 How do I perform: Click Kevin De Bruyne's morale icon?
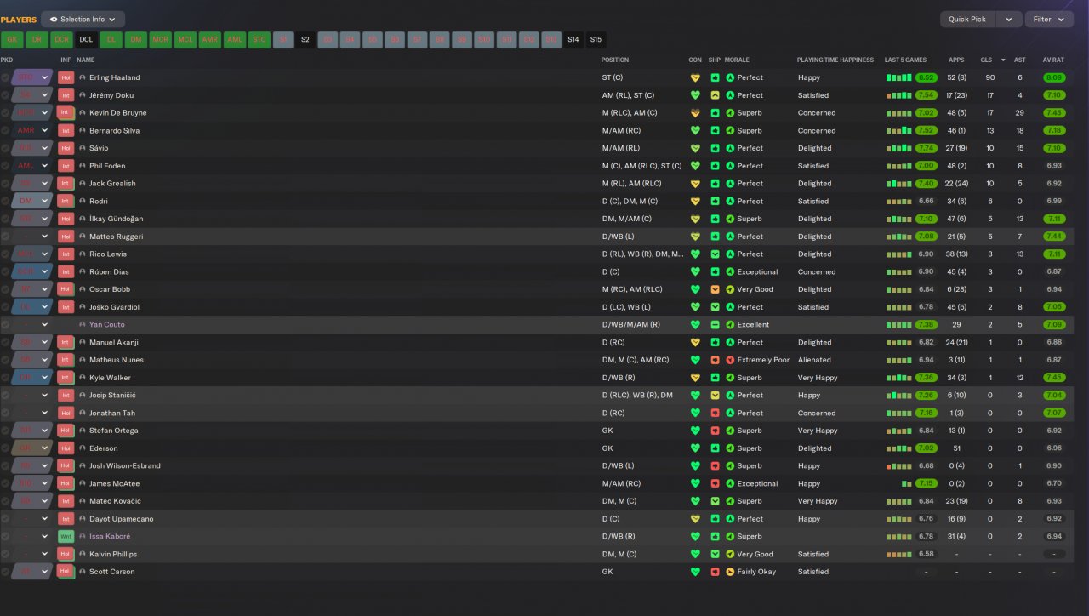pyautogui.click(x=730, y=113)
